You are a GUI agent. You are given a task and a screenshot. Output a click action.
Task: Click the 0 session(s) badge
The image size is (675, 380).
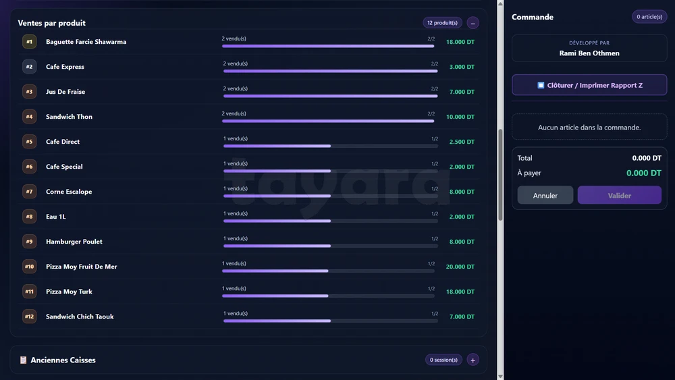(443, 360)
